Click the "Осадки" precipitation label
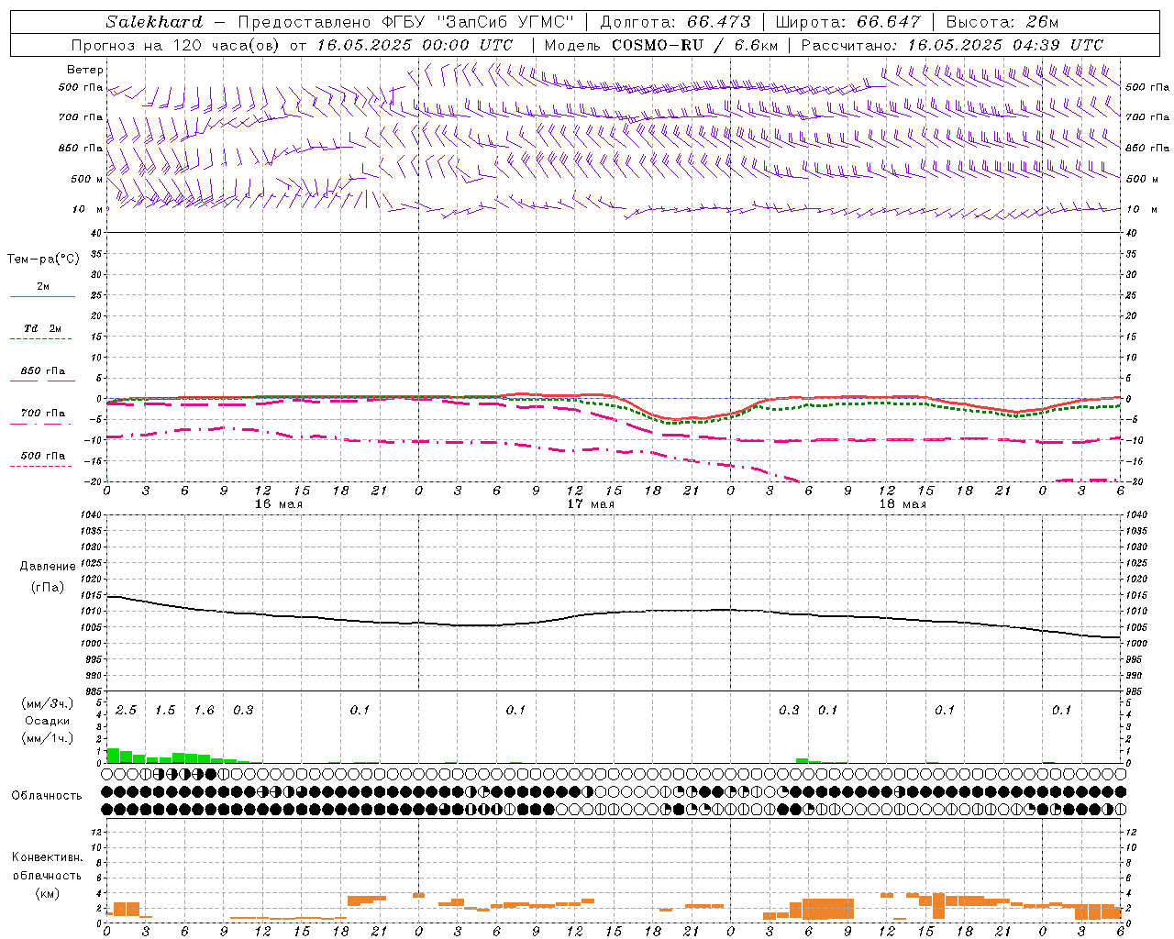This screenshot has height=939, width=1174. tap(48, 721)
